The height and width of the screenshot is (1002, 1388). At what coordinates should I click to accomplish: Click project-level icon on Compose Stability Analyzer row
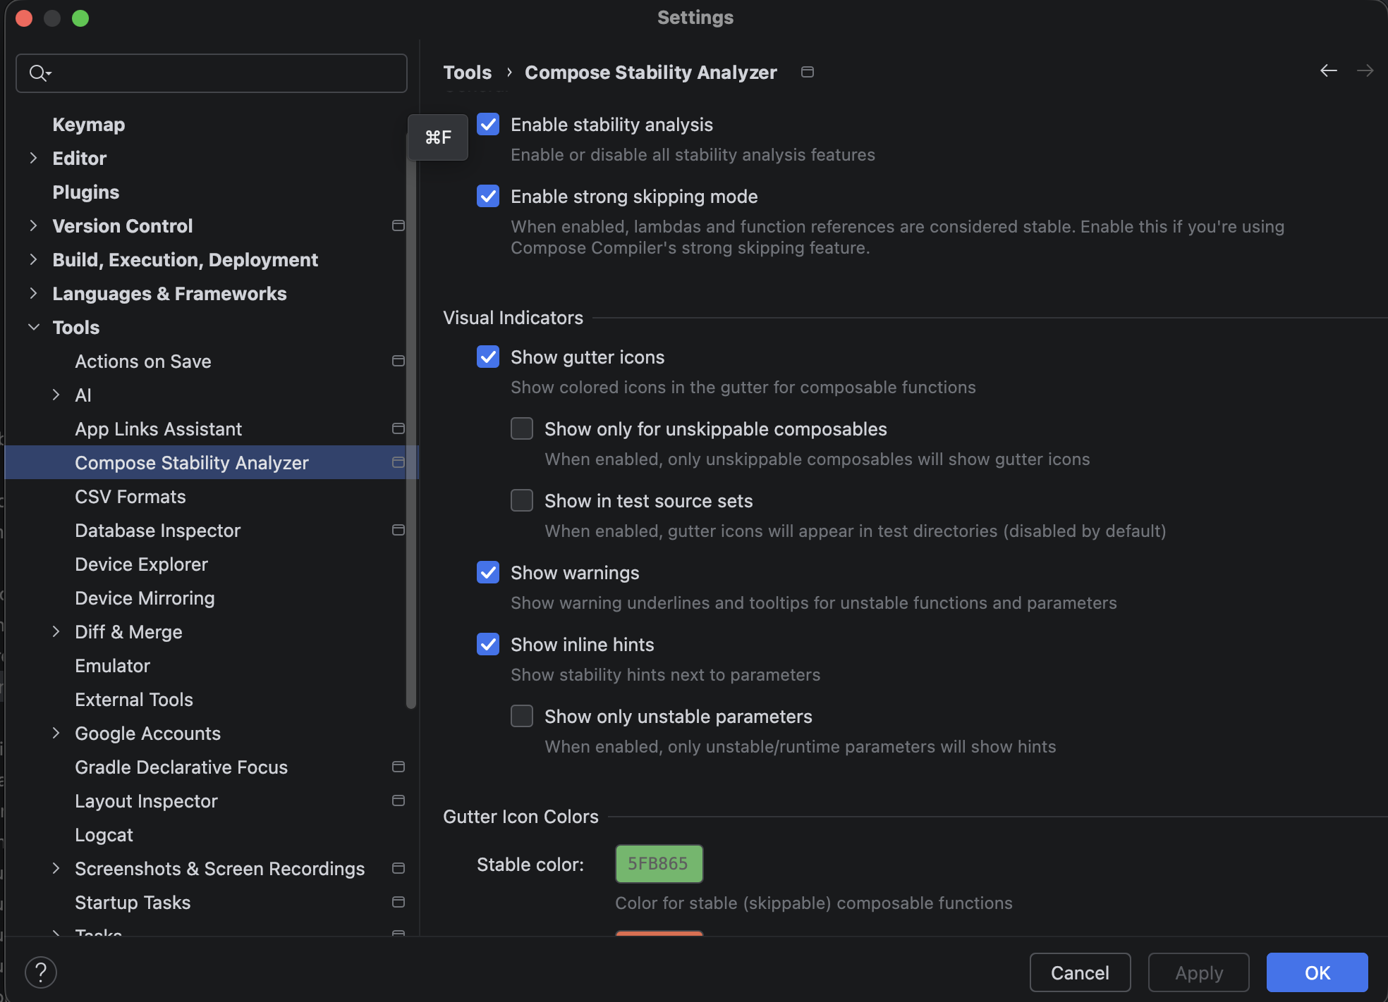[398, 462]
